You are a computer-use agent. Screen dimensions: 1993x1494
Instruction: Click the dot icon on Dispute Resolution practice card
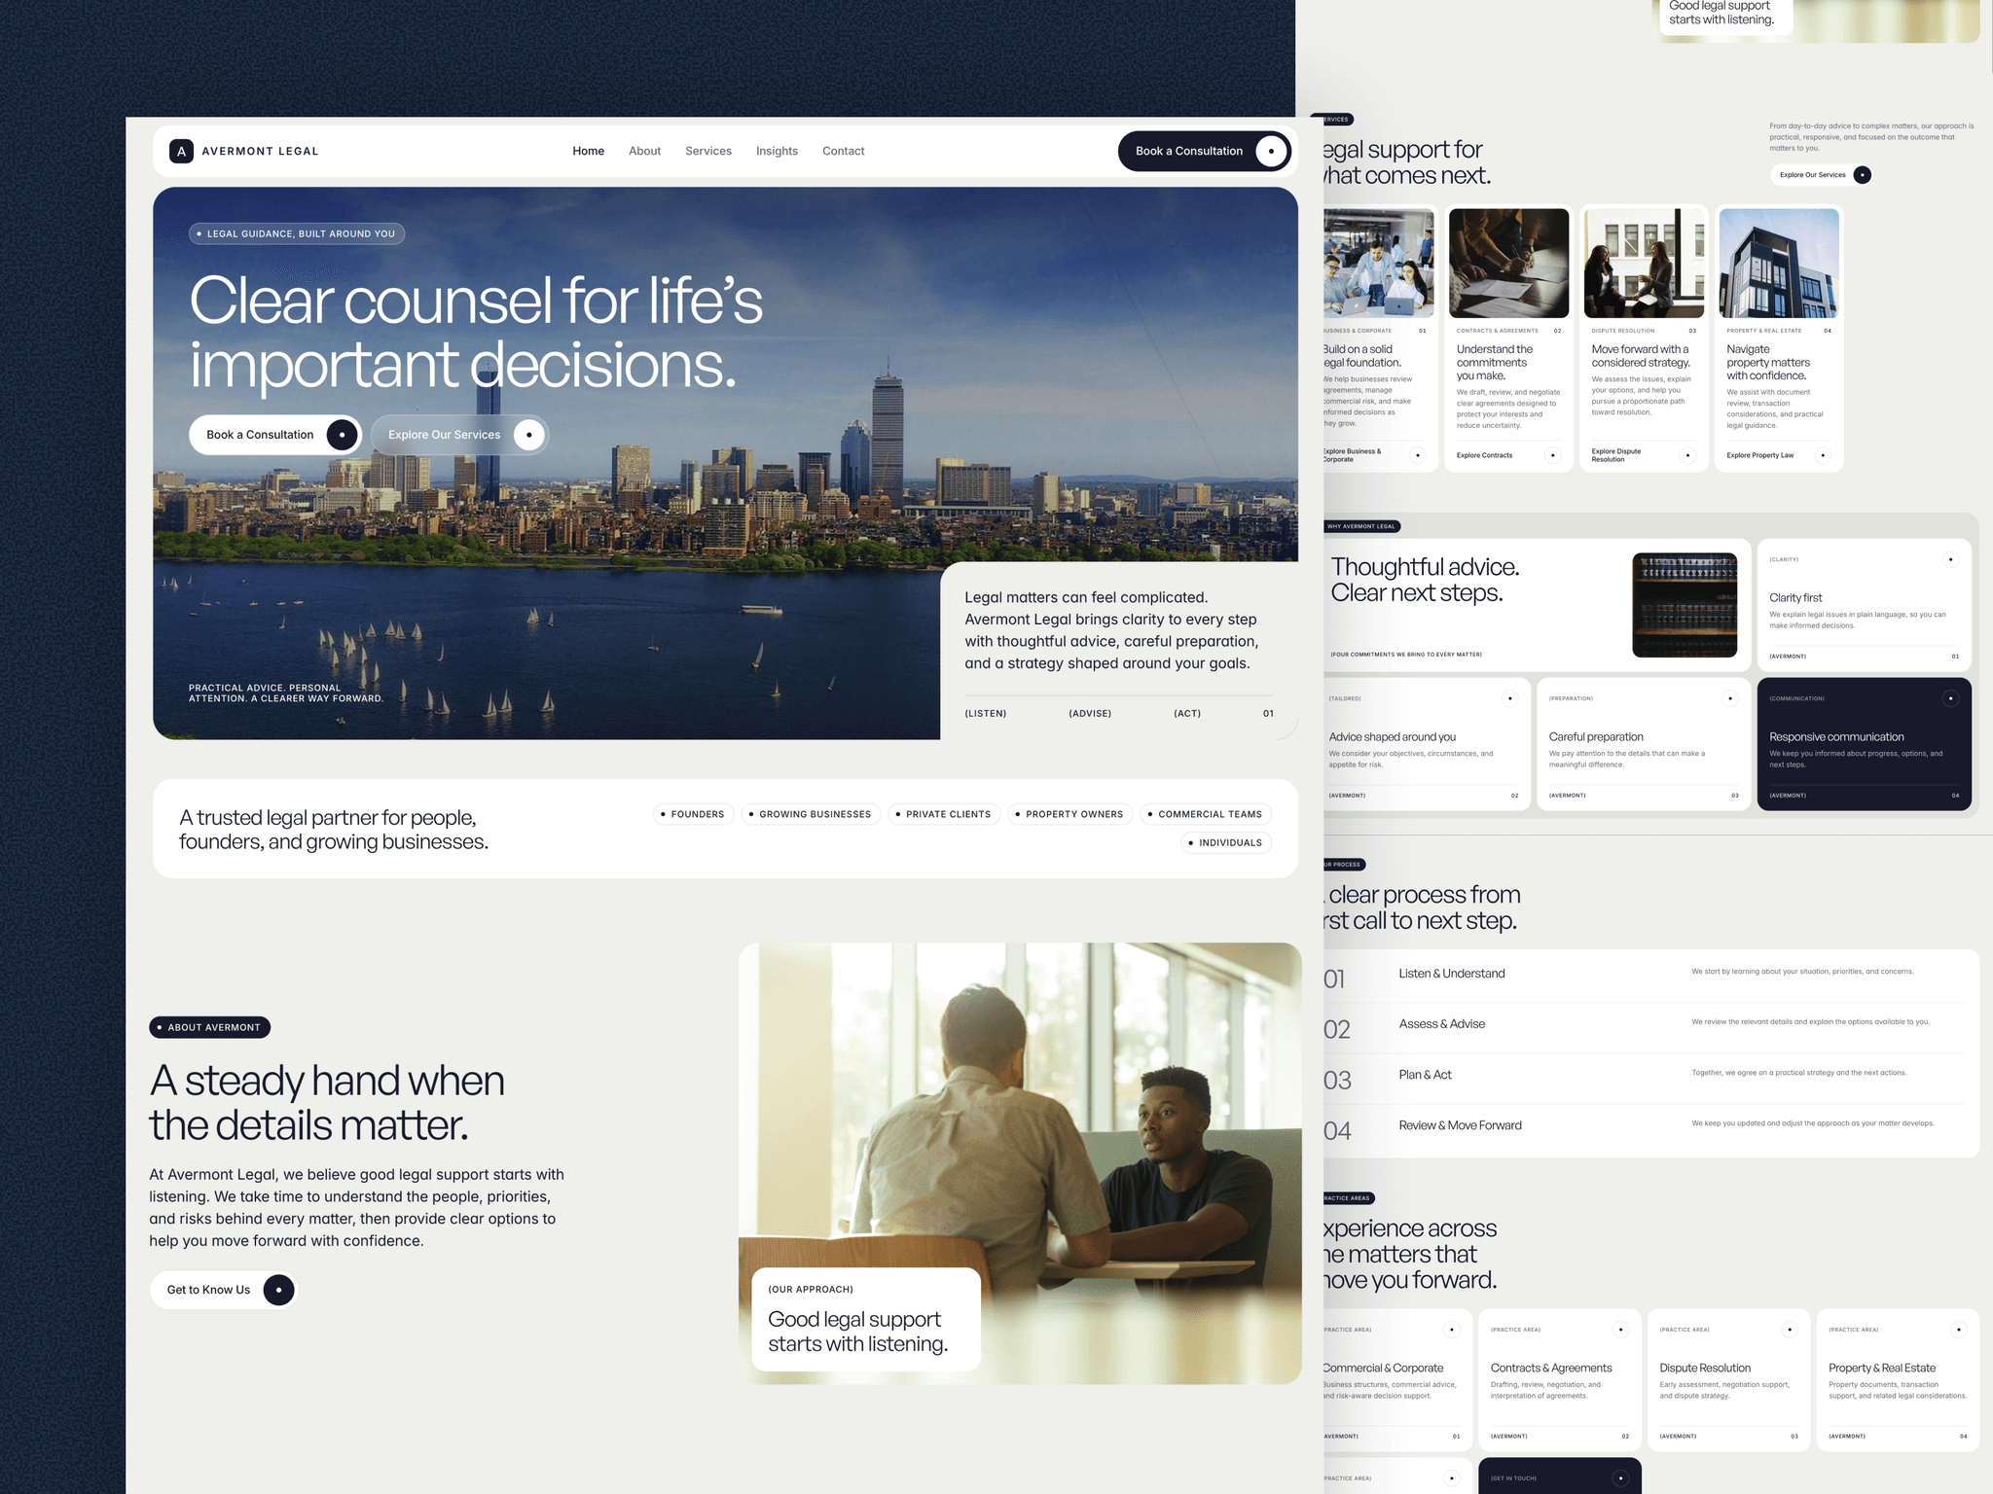click(x=1790, y=1330)
